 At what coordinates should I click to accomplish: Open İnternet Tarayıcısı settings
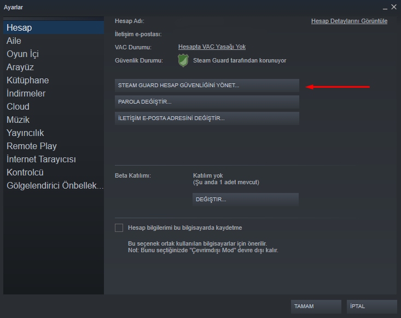54,159
